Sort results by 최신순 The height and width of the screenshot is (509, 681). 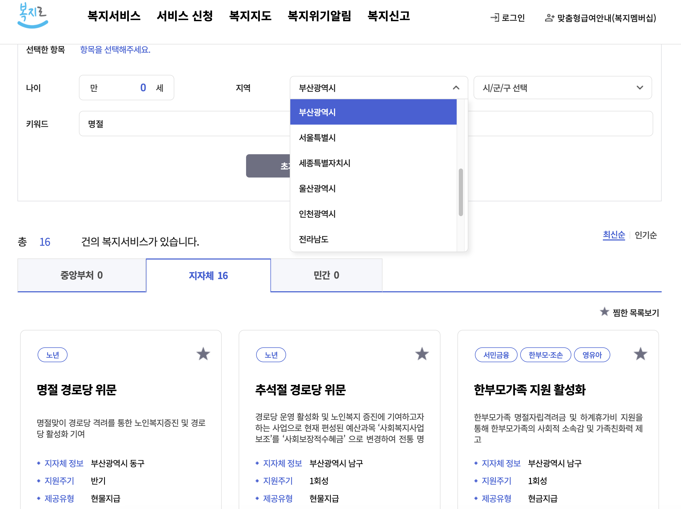click(x=613, y=235)
